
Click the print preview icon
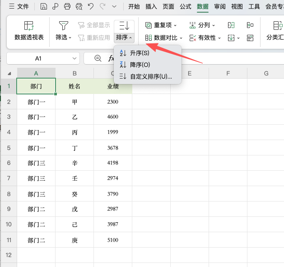[x=79, y=6]
